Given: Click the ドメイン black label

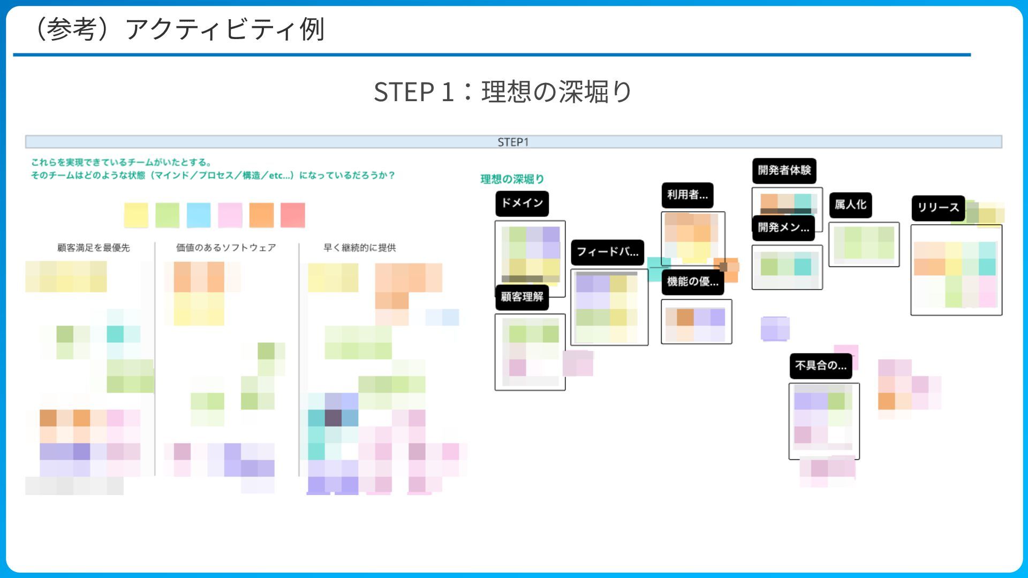Looking at the screenshot, I should [522, 203].
